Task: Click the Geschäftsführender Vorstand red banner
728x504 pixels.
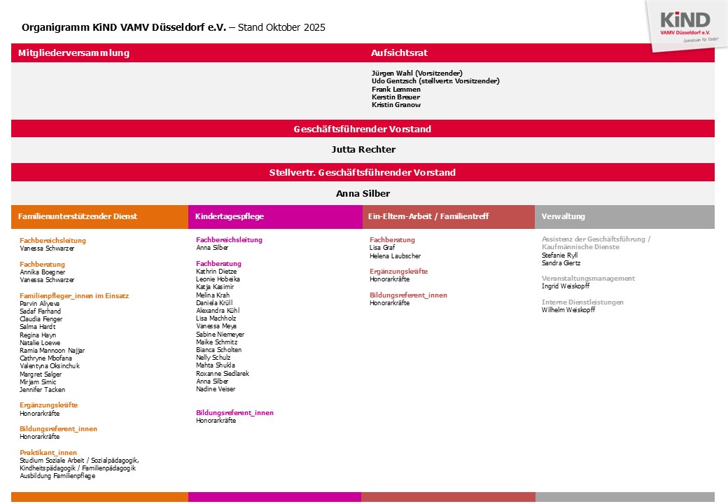Action: 363,129
